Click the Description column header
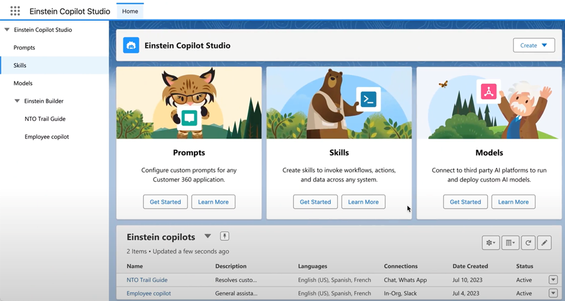This screenshot has height=301, width=565. pos(231,266)
